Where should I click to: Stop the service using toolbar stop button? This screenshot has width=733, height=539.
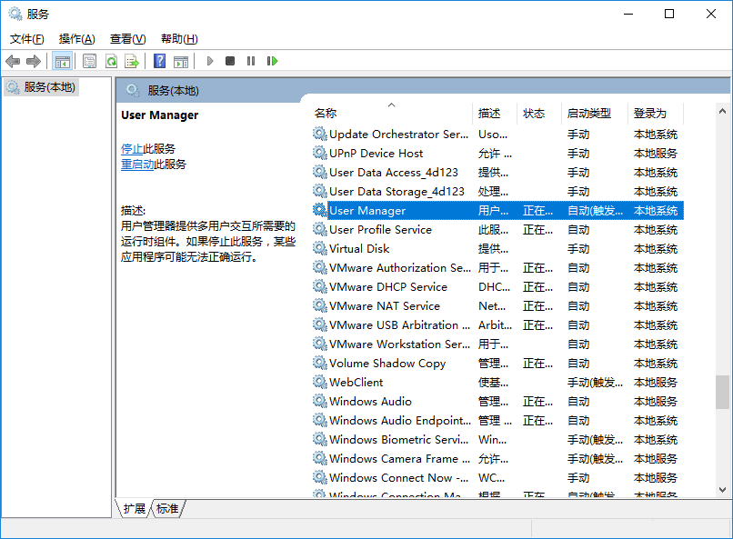[230, 61]
